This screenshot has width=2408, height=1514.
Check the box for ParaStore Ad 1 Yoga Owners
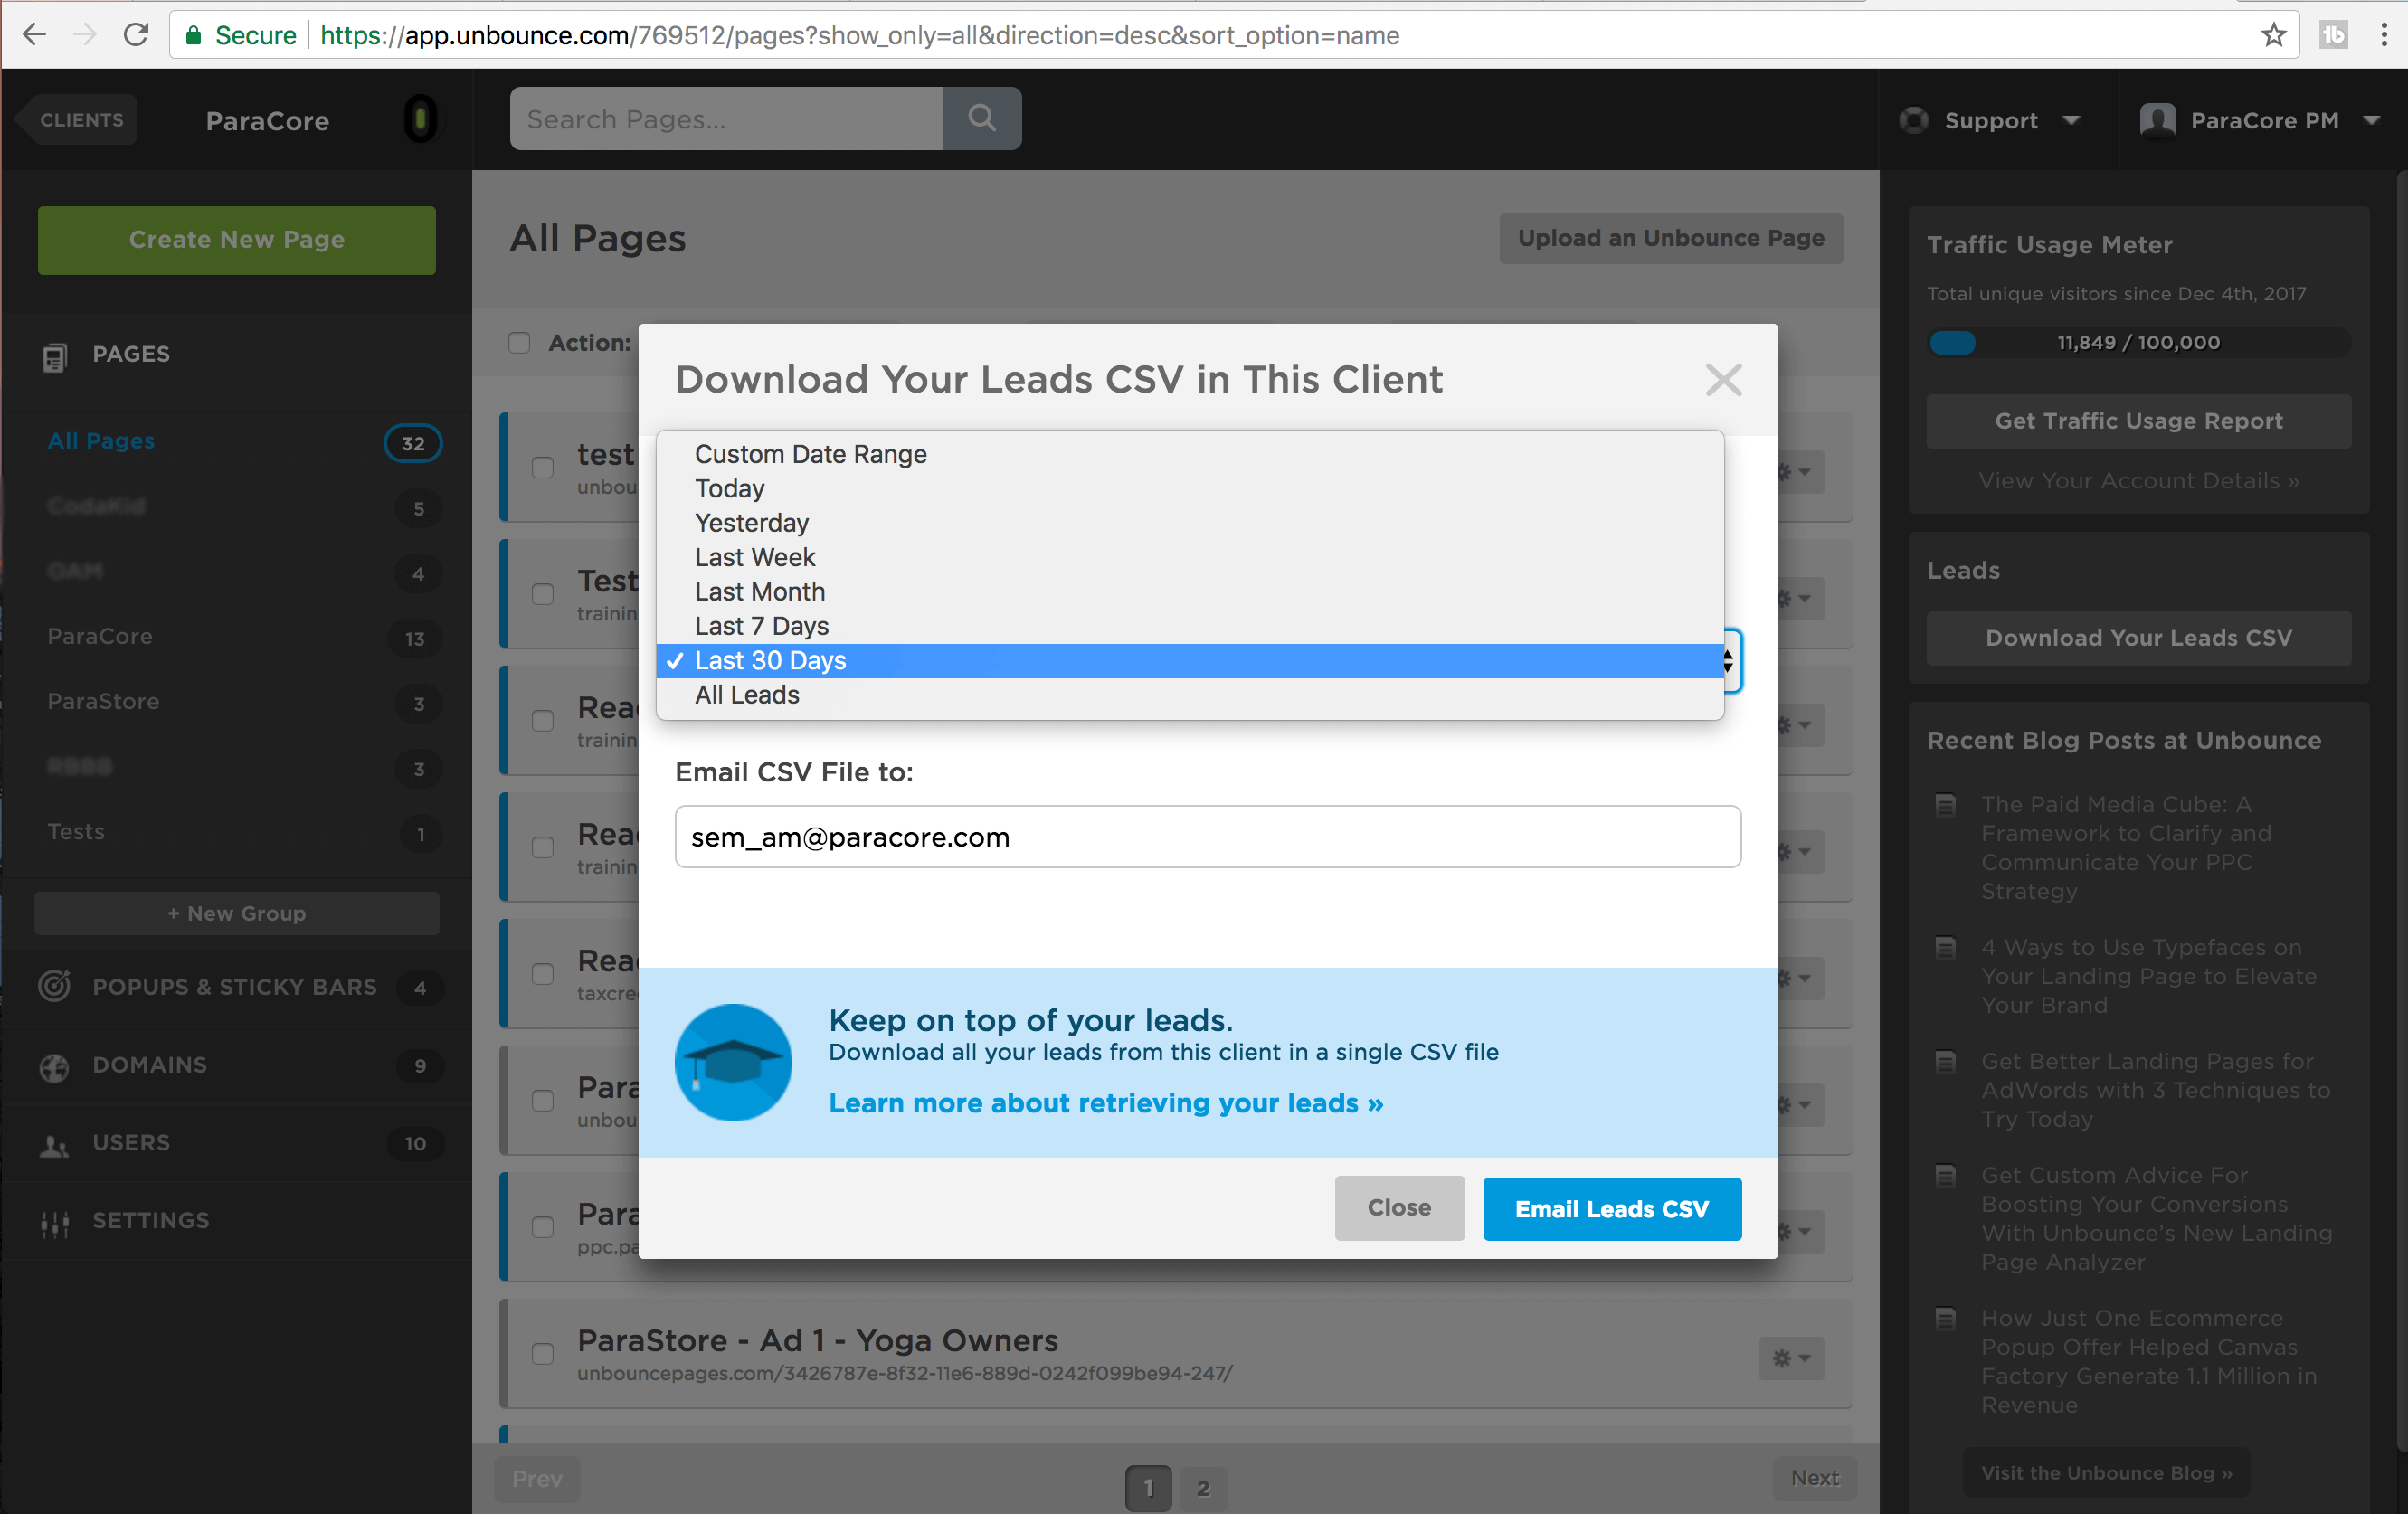[x=543, y=1354]
